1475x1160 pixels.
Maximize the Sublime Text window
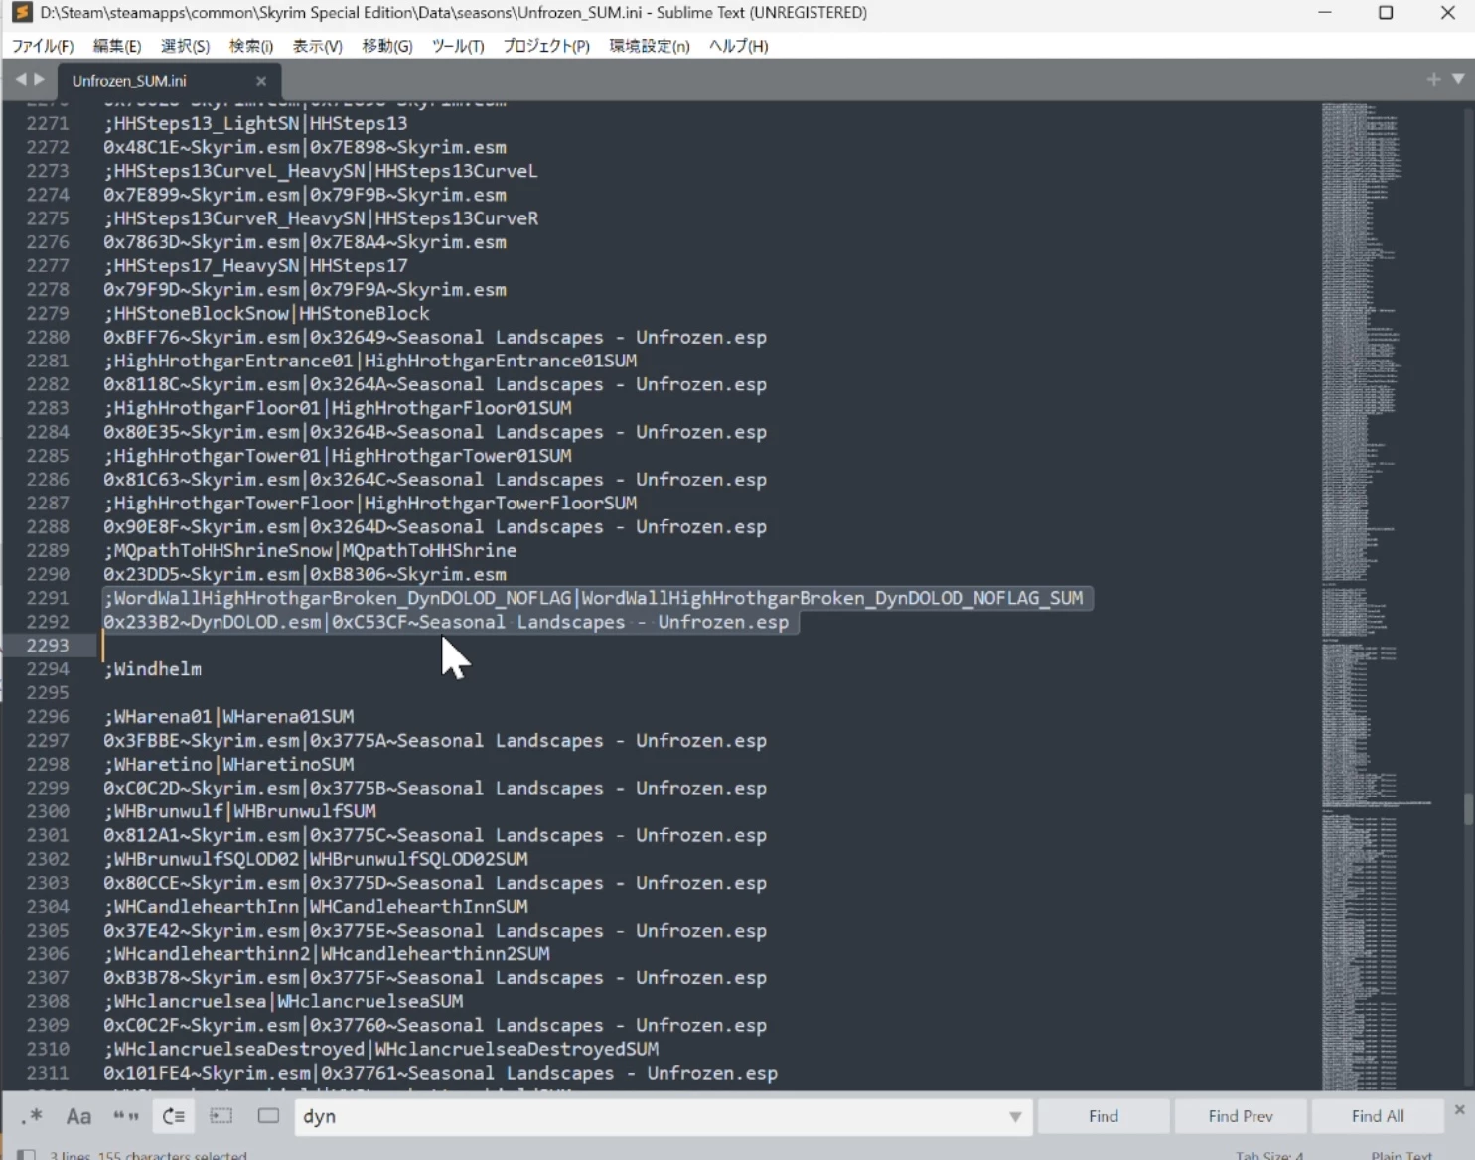[x=1386, y=13]
